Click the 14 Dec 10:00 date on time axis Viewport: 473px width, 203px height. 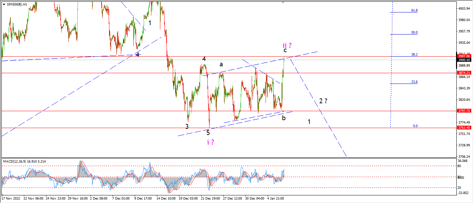165,199
